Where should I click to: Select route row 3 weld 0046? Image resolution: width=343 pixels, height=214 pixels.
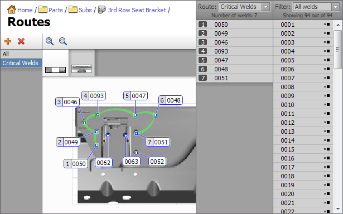(x=234, y=42)
